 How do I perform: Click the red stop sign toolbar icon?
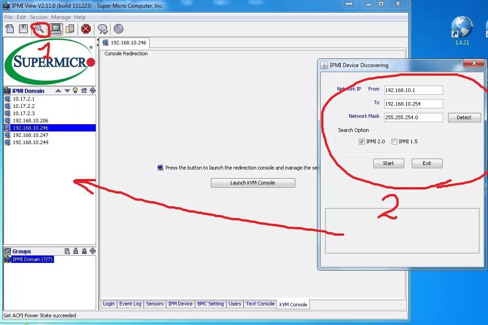tap(86, 29)
